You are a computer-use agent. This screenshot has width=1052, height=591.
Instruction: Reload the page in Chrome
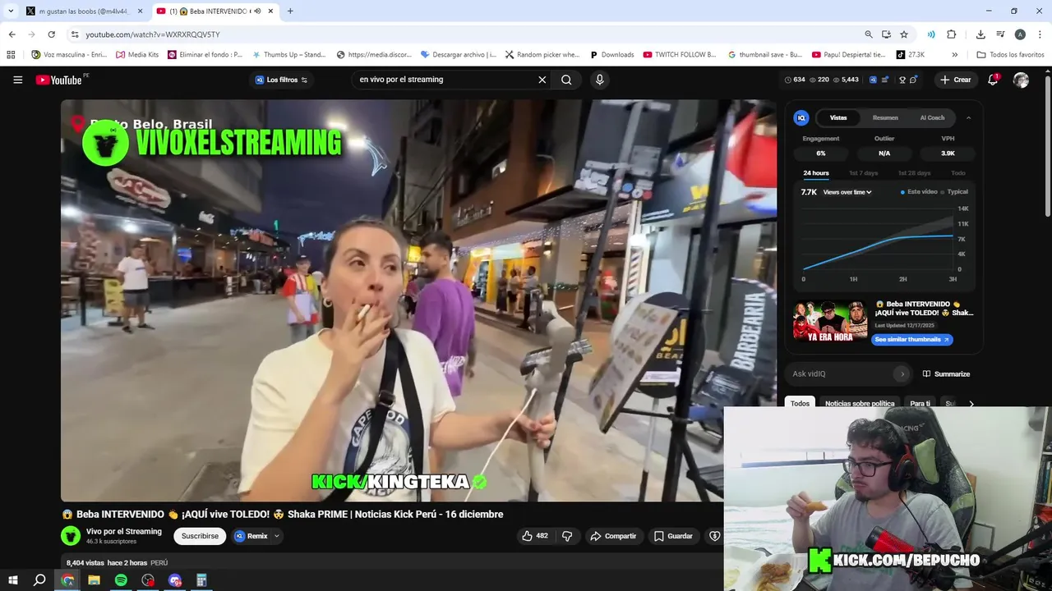coord(51,34)
